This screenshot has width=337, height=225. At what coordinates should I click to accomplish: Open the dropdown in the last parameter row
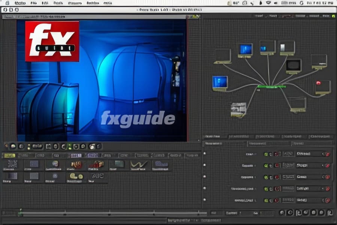[310, 200]
